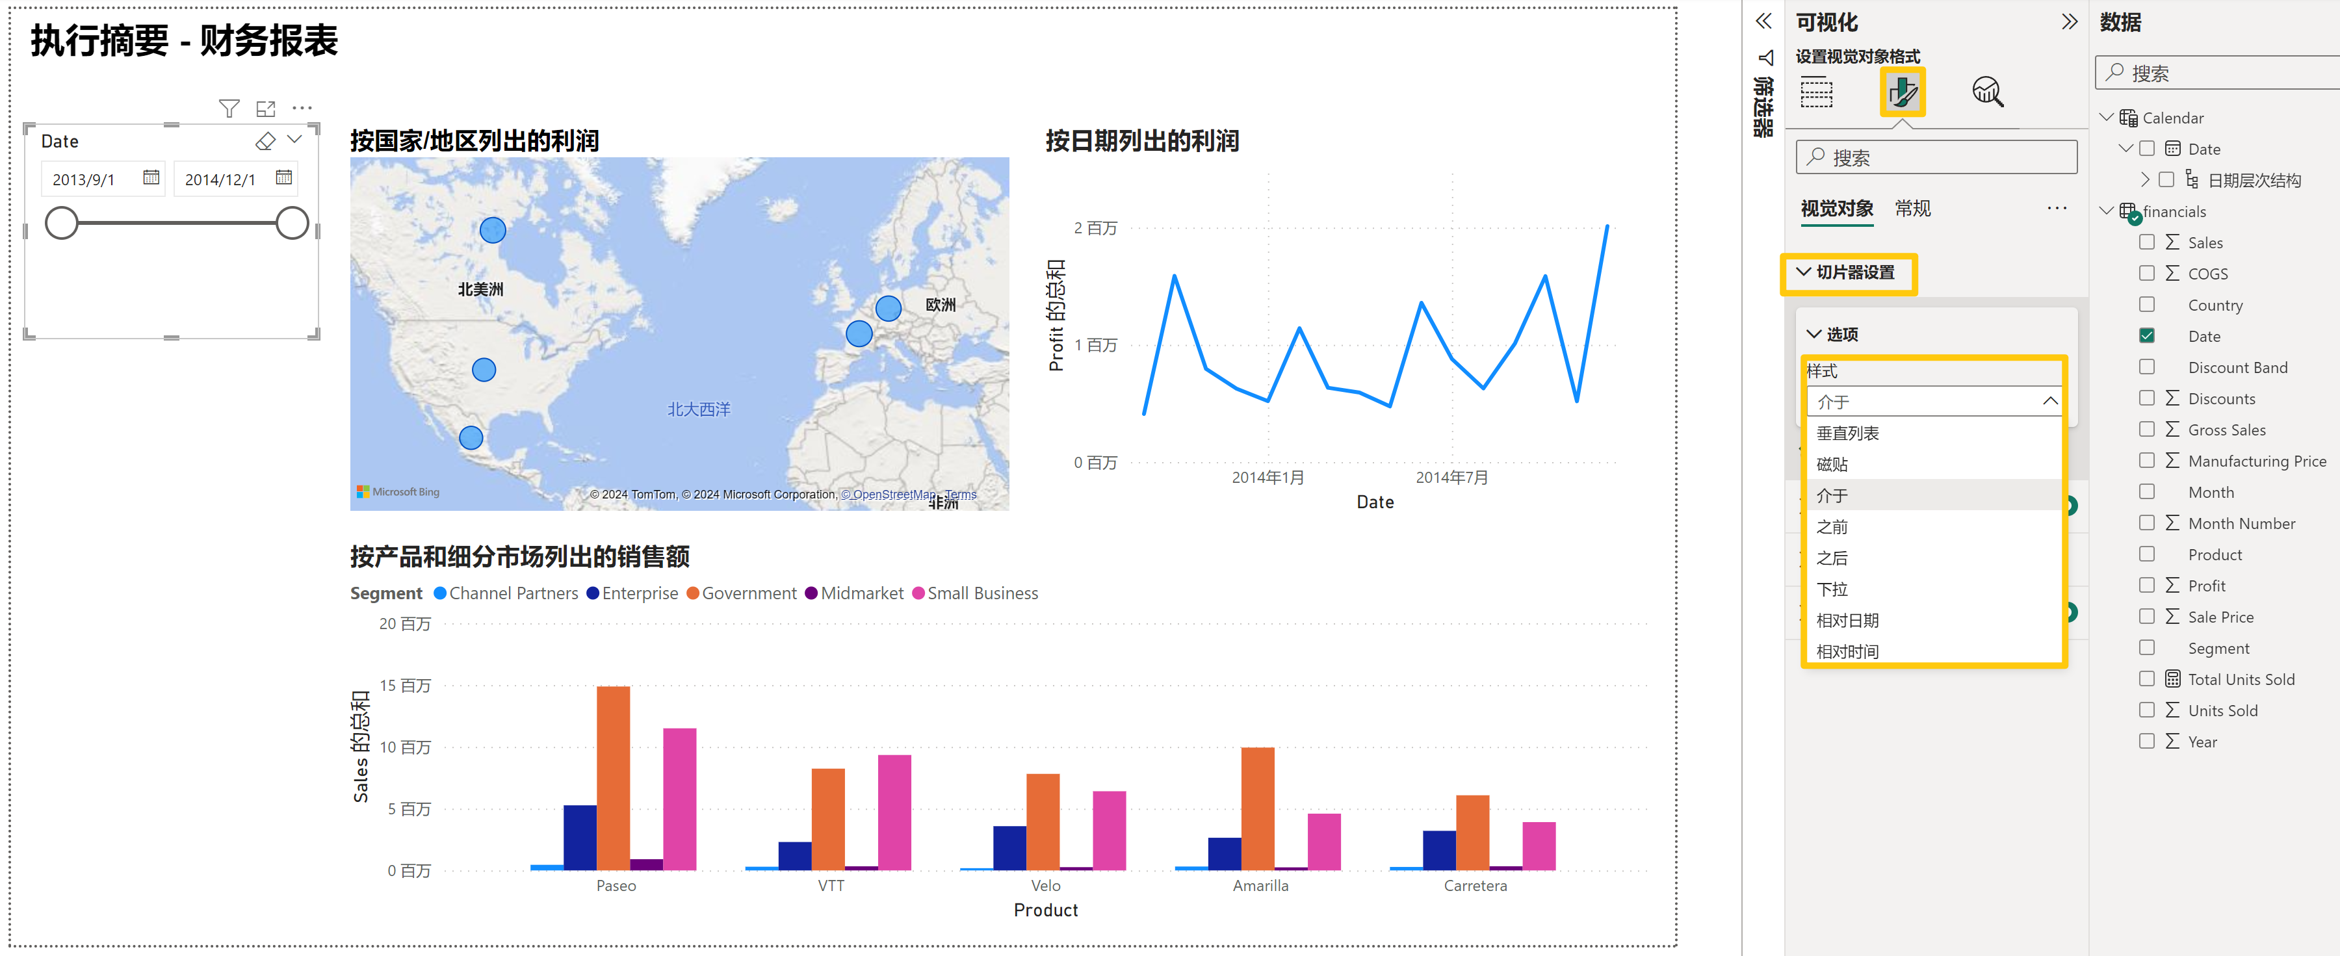
Task: Switch to the 常规 tab
Action: pyautogui.click(x=1912, y=209)
